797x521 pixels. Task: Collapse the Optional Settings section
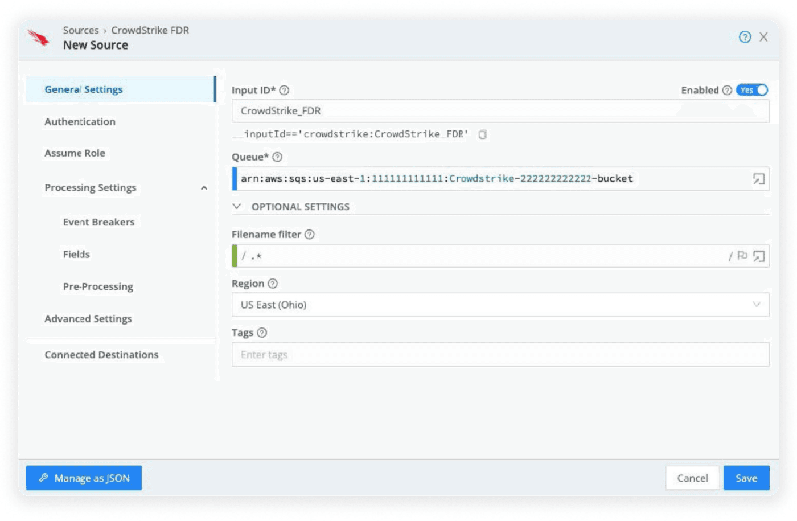[237, 206]
